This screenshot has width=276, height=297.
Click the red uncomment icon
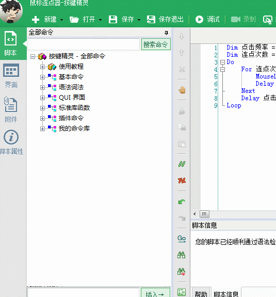pyautogui.click(x=182, y=180)
